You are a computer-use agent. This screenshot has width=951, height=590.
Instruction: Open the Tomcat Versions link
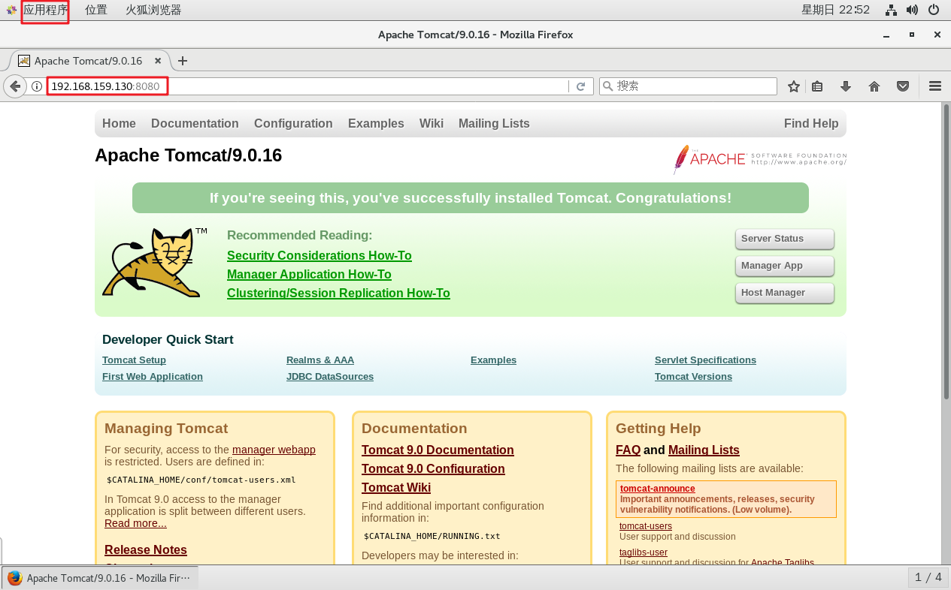click(693, 377)
